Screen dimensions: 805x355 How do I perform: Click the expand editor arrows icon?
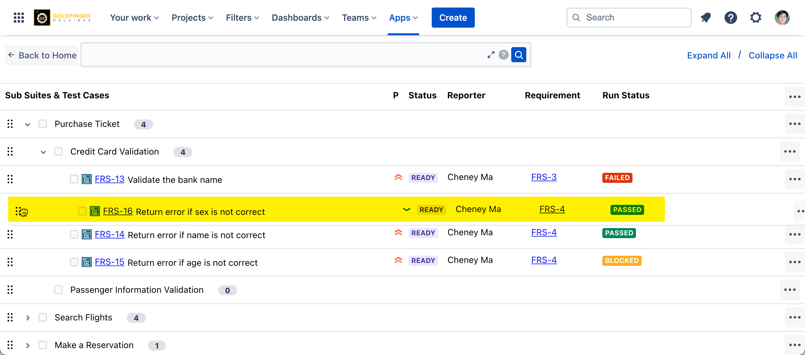click(x=491, y=55)
